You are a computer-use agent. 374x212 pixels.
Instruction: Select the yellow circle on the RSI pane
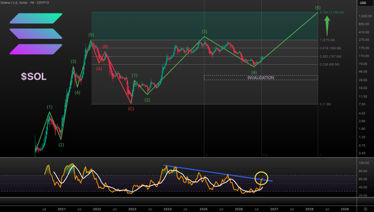click(x=261, y=178)
